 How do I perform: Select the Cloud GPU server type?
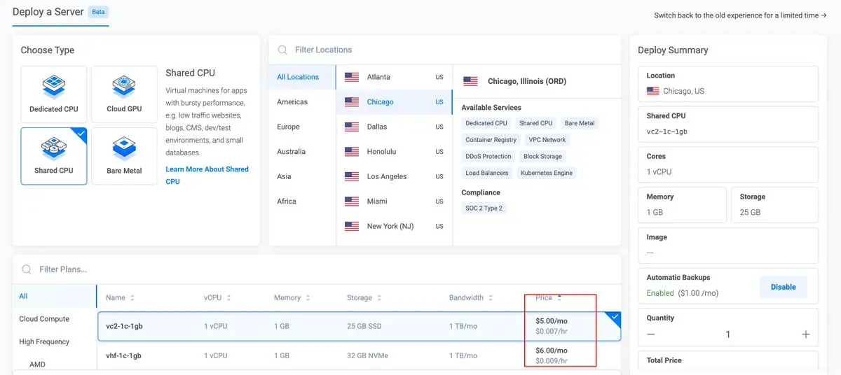124,95
